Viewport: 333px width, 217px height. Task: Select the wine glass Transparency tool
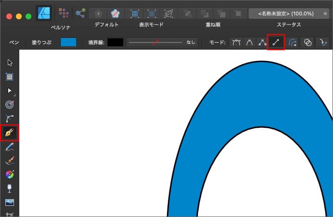[10, 189]
